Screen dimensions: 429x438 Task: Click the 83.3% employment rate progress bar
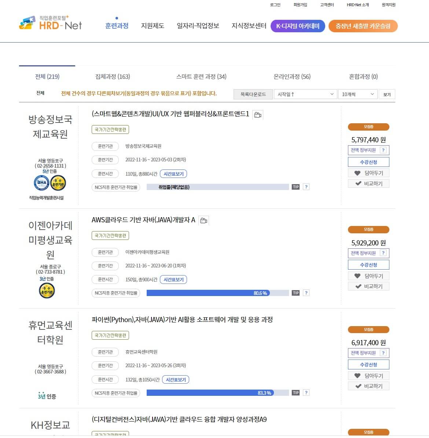point(216,392)
